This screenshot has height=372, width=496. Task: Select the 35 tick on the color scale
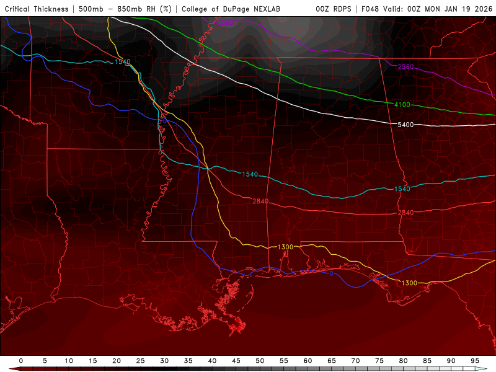(x=188, y=361)
